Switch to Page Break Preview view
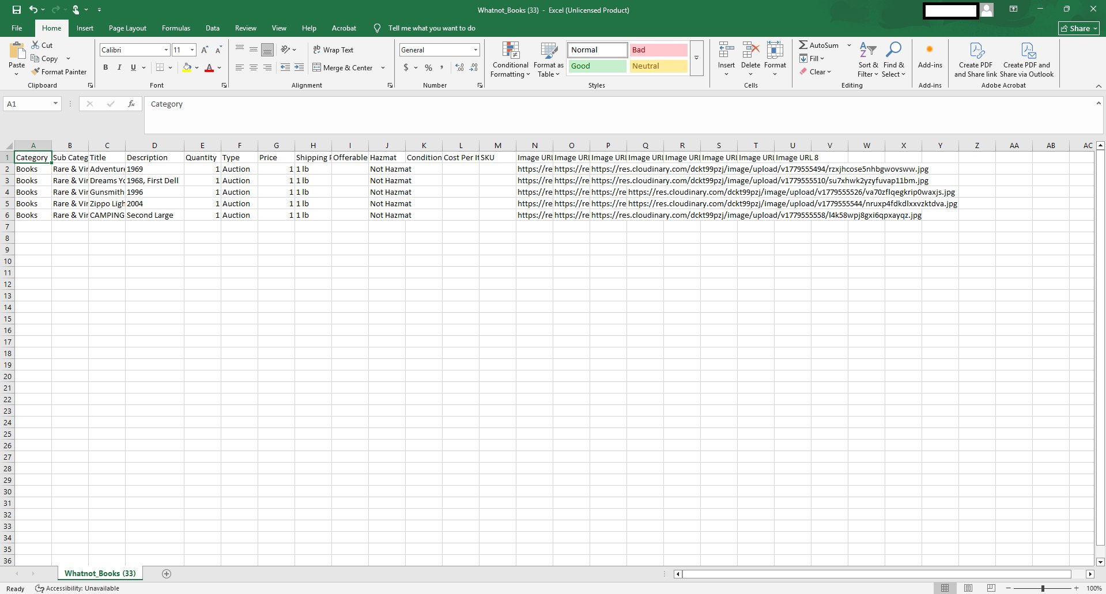Viewport: 1106px width, 594px height. 991,588
